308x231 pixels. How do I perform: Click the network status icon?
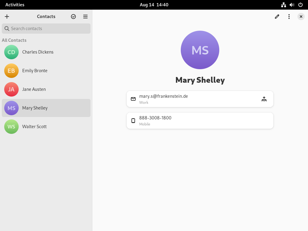(x=283, y=5)
